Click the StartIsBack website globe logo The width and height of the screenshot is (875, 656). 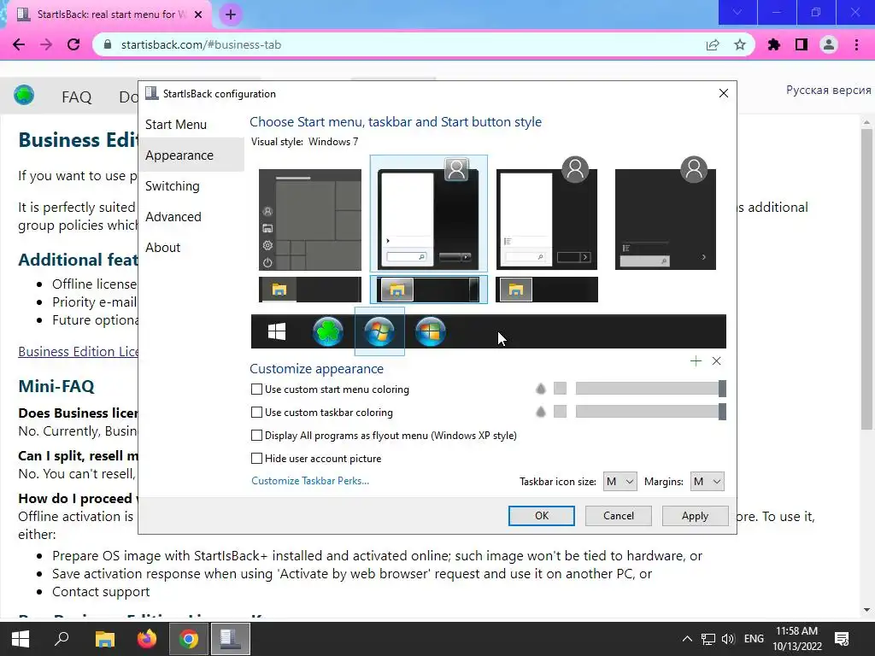coord(24,96)
